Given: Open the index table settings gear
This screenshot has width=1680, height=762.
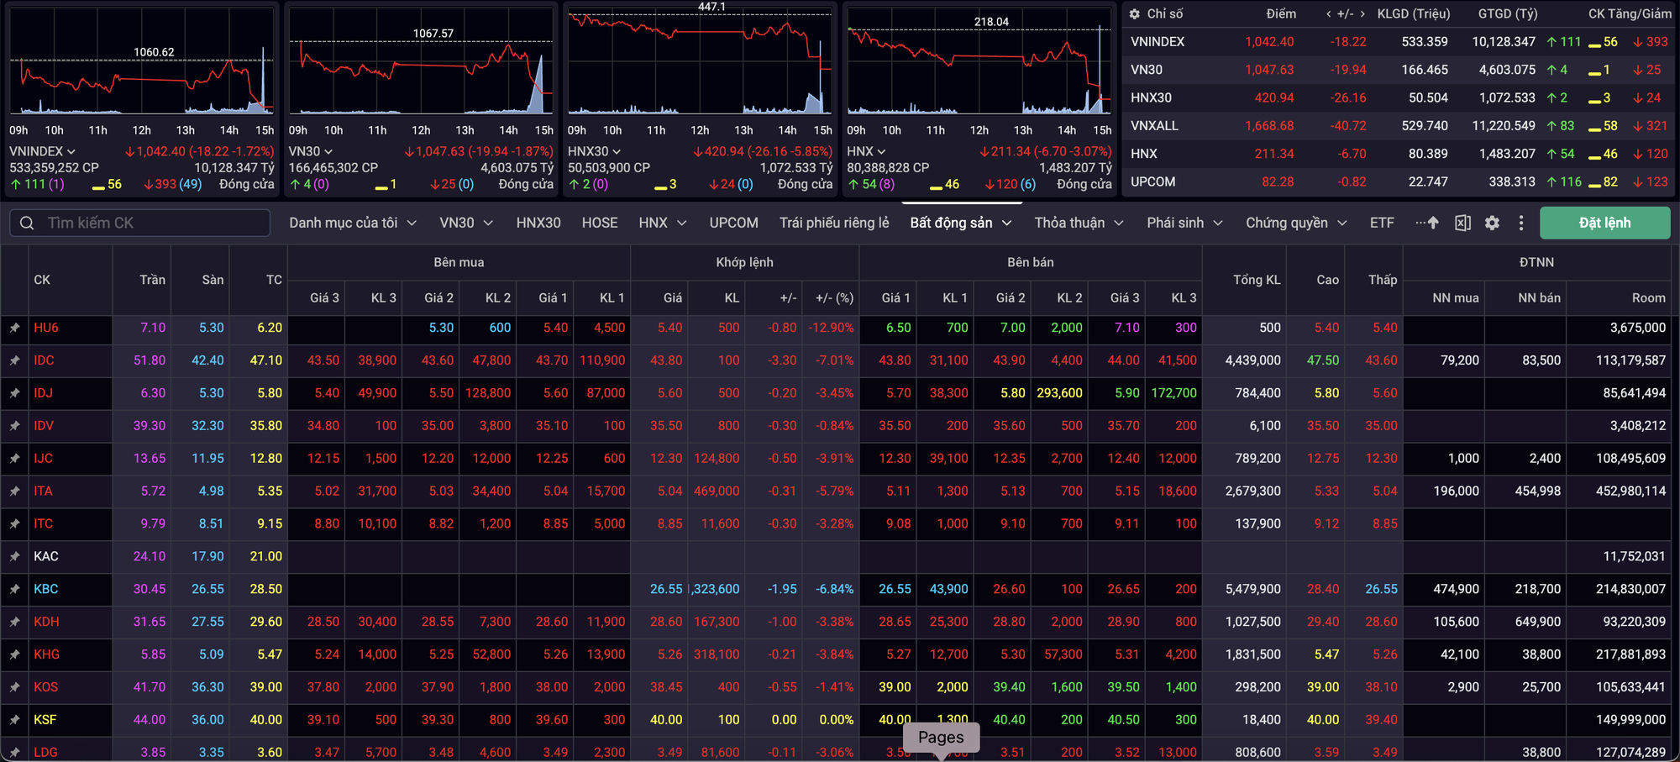Looking at the screenshot, I should (x=1134, y=14).
